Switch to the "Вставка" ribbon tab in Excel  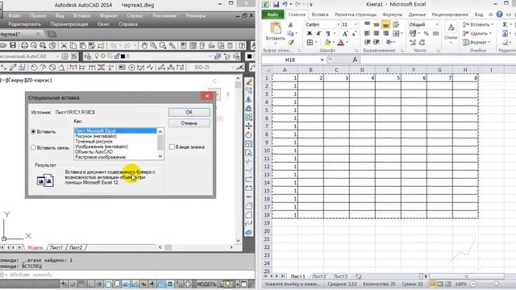tap(320, 14)
